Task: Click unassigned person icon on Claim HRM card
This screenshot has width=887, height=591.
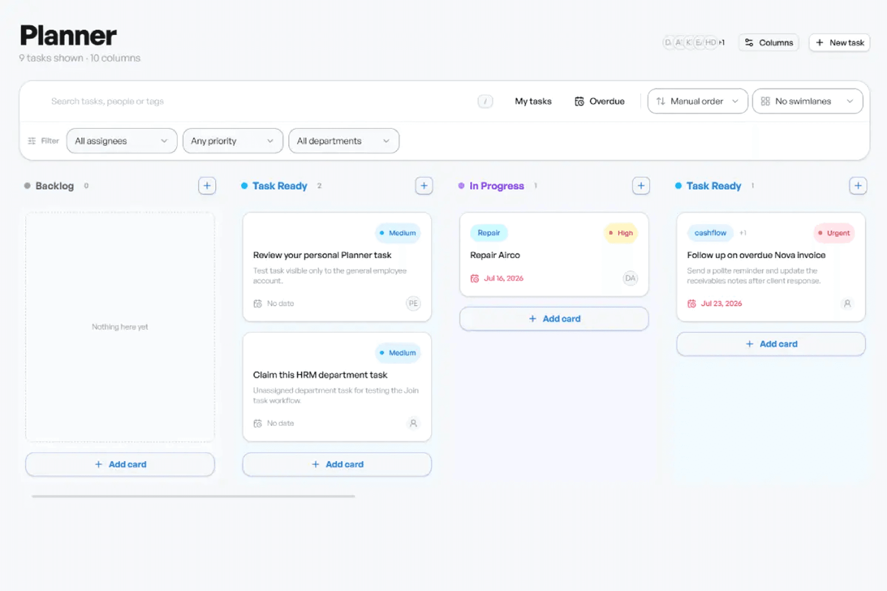Action: click(x=413, y=423)
